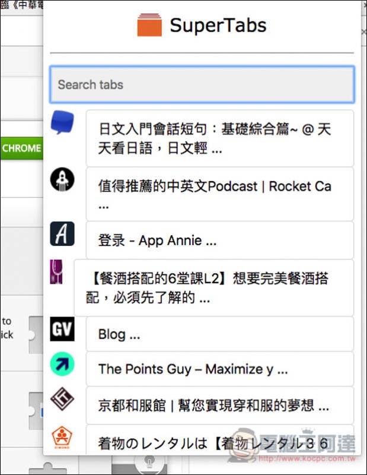Switch to the 日文入門會話短句 tab entry
Image resolution: width=367 pixels, height=475 pixels.
click(220, 138)
